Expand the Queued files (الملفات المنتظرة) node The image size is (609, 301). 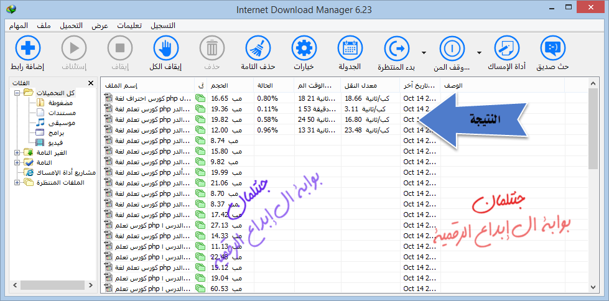click(16, 182)
